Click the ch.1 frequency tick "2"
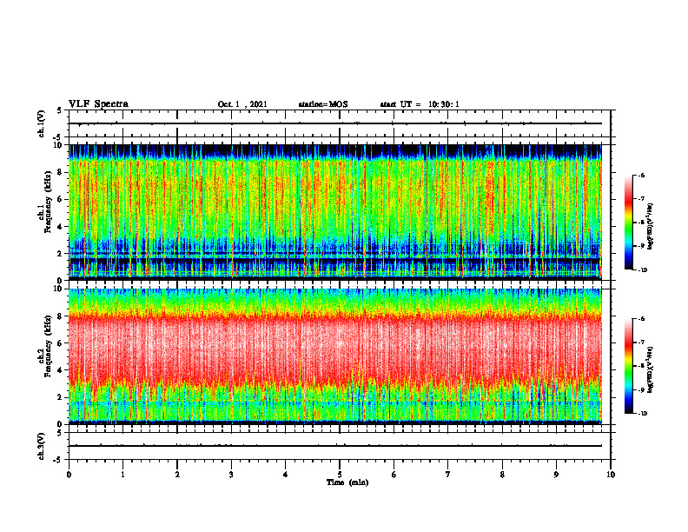The image size is (688, 532). tap(60, 253)
